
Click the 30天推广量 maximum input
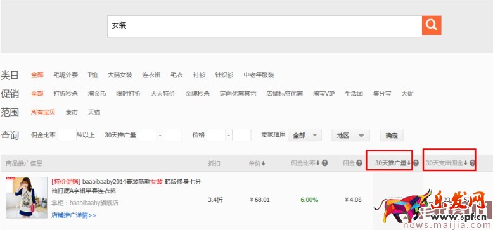[172, 135]
